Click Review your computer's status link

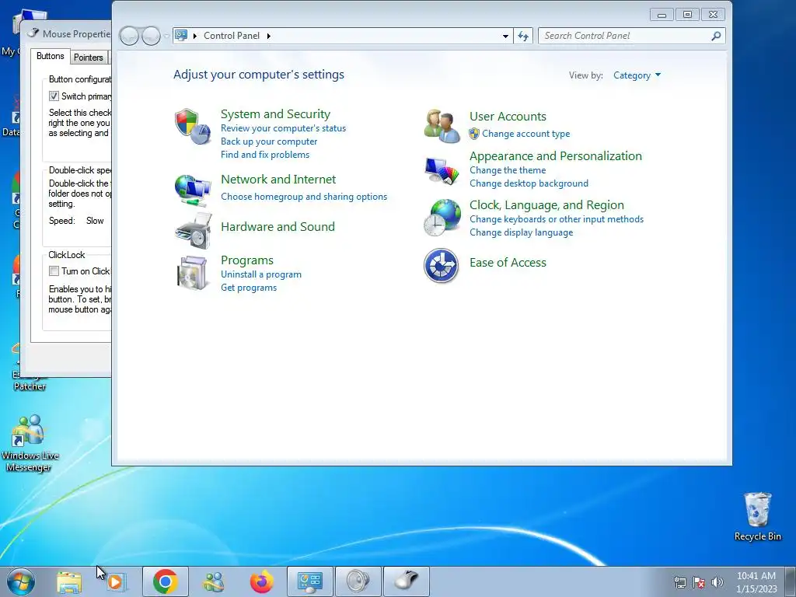tap(283, 128)
